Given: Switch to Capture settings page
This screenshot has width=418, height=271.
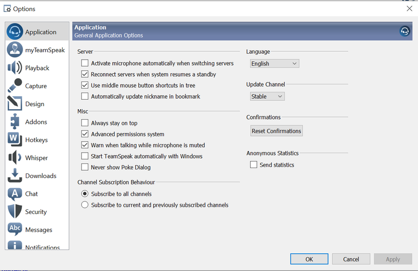Looking at the screenshot, I should coord(36,86).
